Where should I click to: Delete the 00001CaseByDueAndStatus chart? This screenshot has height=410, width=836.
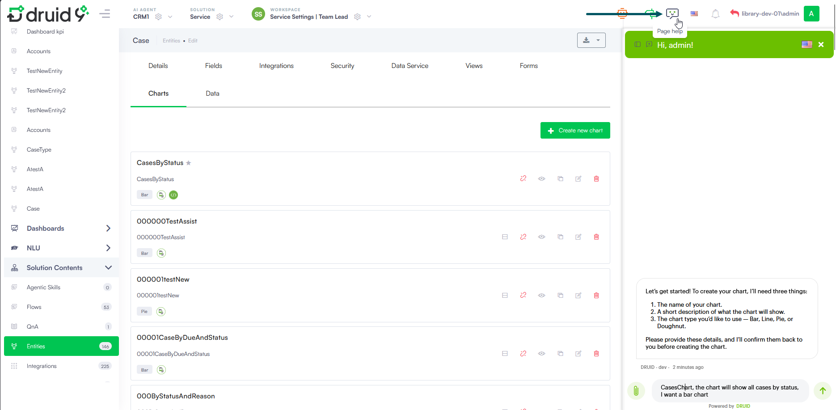[596, 354]
